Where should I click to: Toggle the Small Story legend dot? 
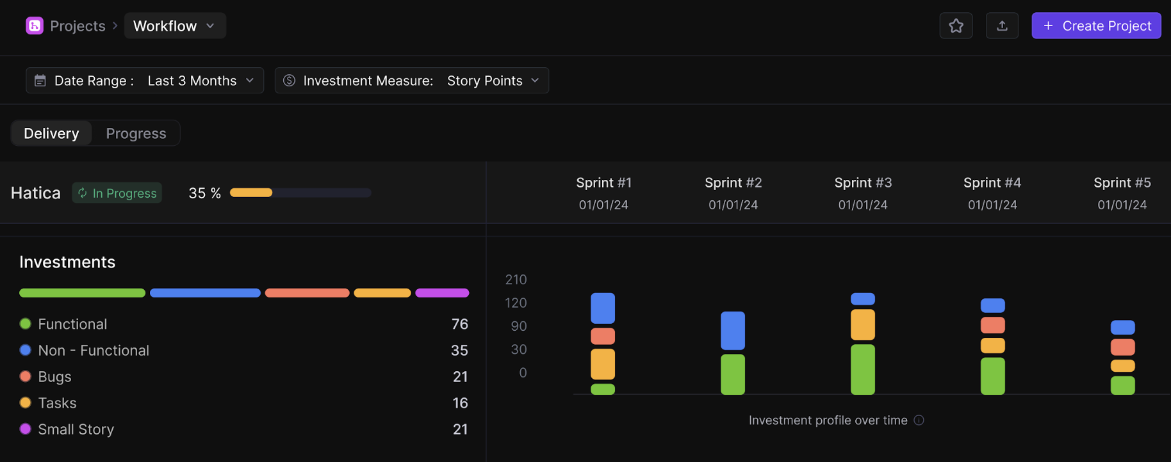coord(26,429)
